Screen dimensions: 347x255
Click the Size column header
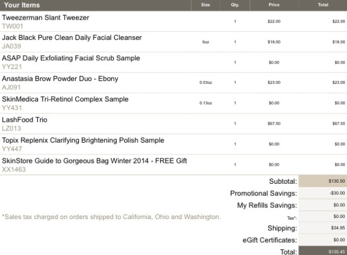[x=205, y=5]
